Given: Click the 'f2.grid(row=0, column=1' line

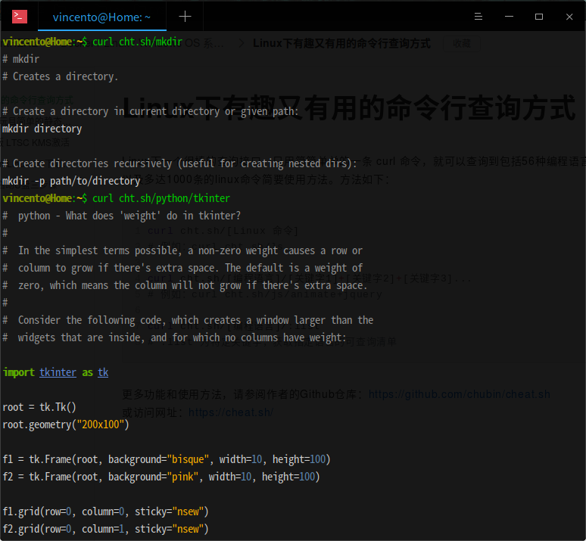Looking at the screenshot, I should click(105, 529).
